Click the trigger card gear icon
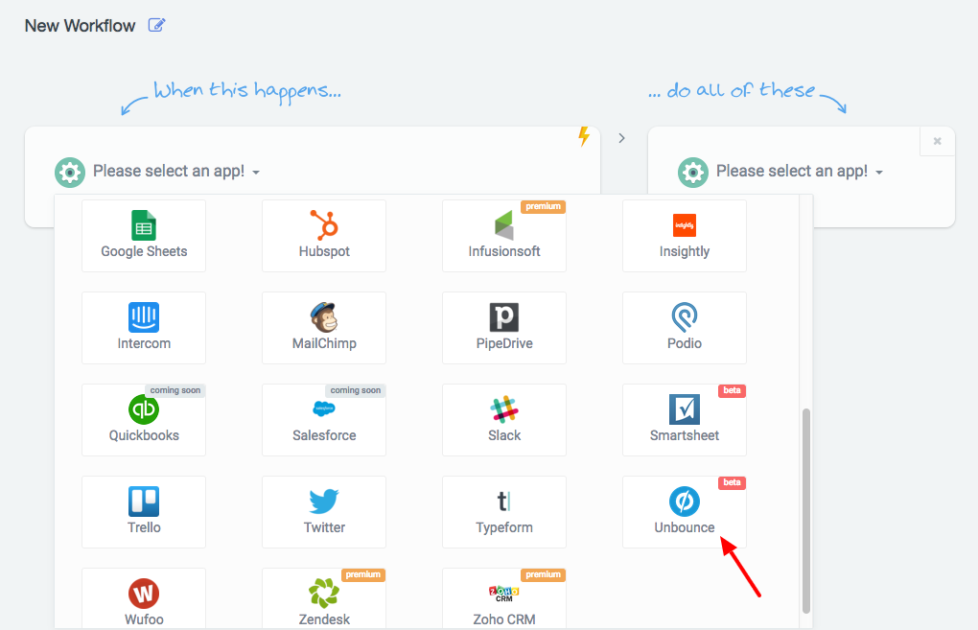The image size is (978, 630). coord(70,173)
